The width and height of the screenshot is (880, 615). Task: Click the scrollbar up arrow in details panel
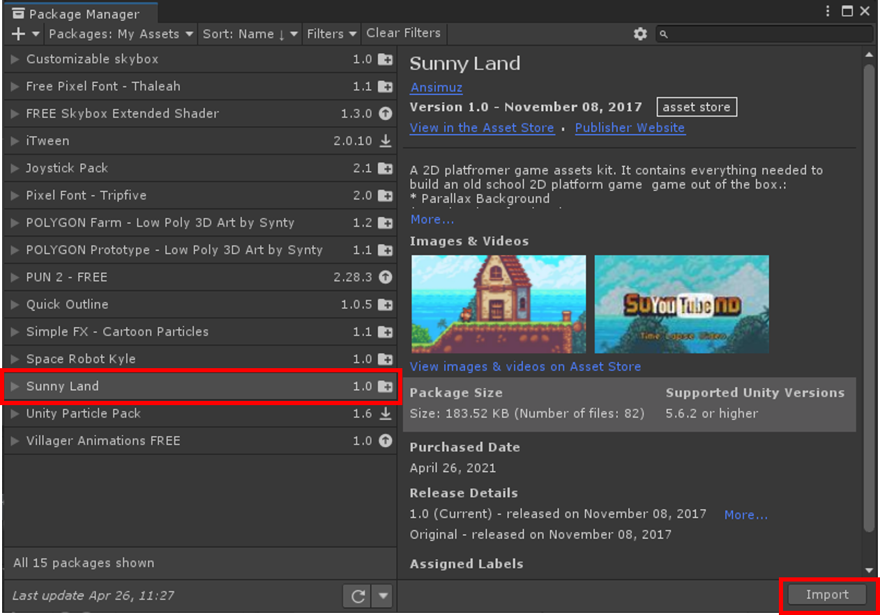tap(869, 54)
